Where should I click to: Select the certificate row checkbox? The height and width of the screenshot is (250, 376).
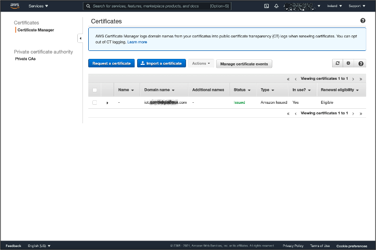click(94, 102)
